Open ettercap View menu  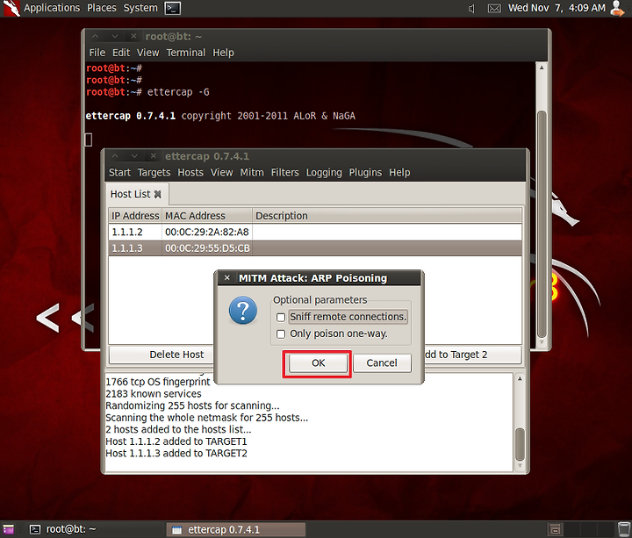pos(221,173)
